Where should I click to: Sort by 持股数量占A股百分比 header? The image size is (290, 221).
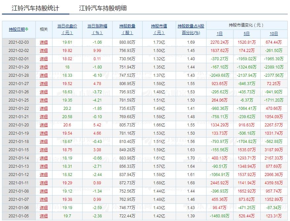click(191, 29)
